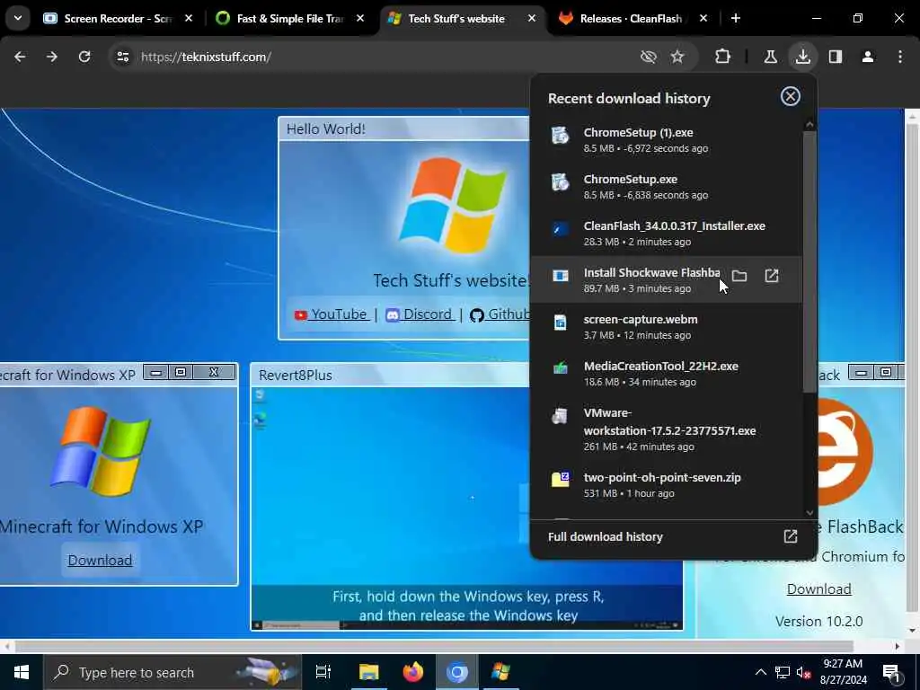Open File Explorer from taskbar
920x690 pixels.
tap(369, 672)
